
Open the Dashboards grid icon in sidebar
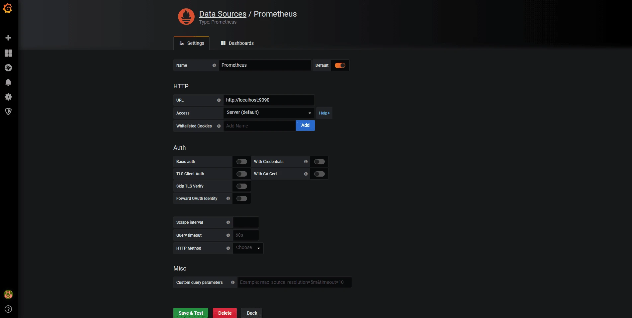(8, 53)
